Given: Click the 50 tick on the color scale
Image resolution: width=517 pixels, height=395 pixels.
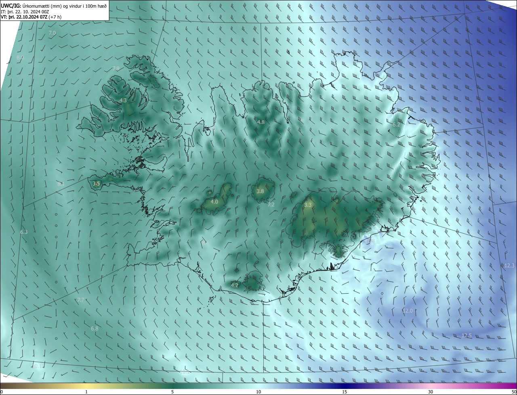Looking at the screenshot, I should pos(514,392).
